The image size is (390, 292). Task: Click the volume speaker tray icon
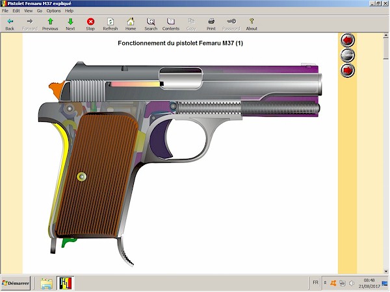coord(352,283)
